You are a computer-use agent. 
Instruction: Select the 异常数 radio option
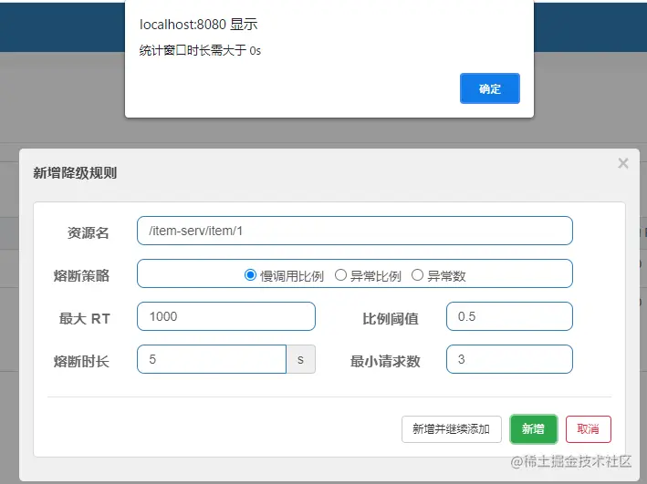417,275
